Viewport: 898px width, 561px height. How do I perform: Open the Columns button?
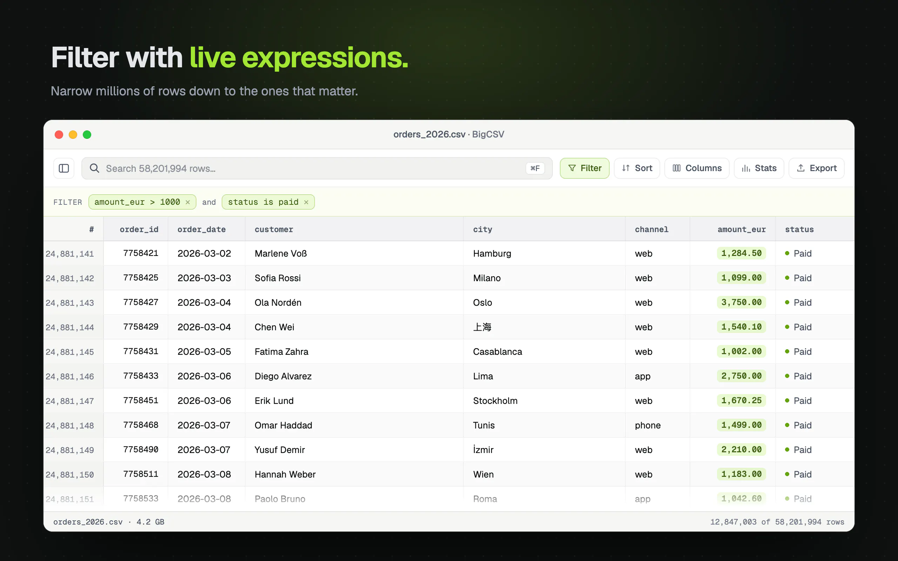click(x=697, y=168)
